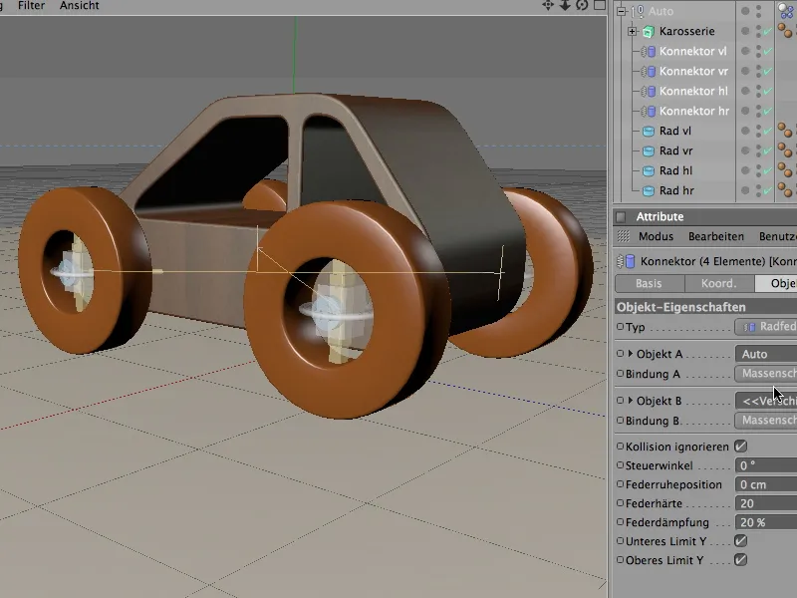Click the viewport pan (move camera) icon
Screen dimensions: 797x598
click(548, 6)
